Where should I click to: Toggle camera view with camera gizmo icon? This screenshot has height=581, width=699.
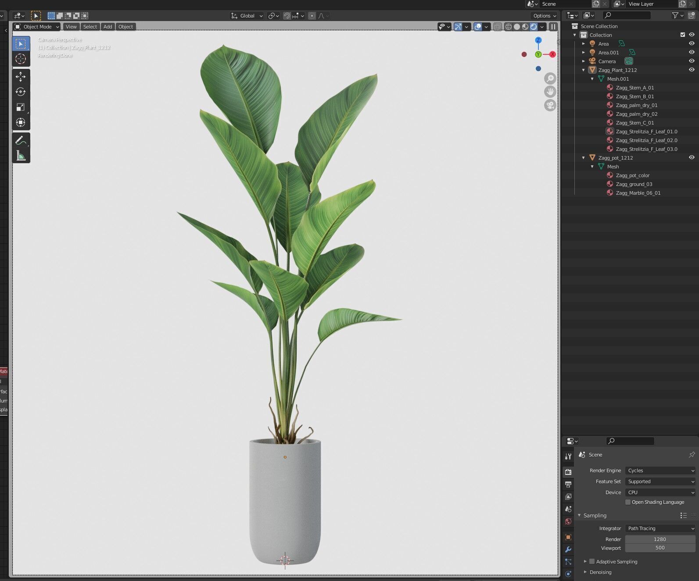pos(550,105)
